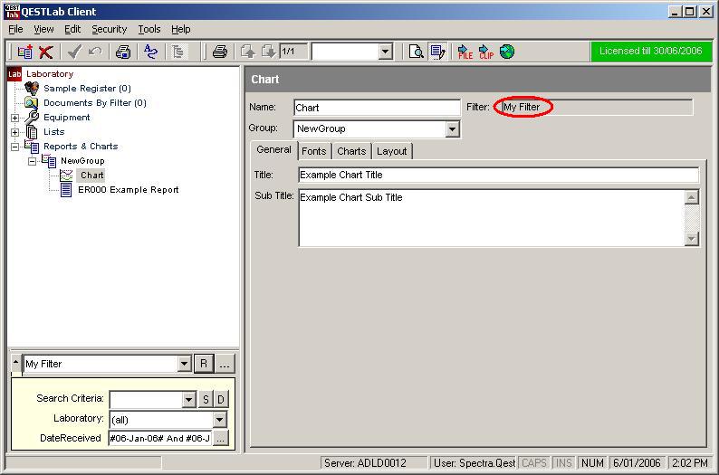Click the ellipsis button beside DateReceived field
Viewport: 719px width, 475px height.
[x=221, y=439]
